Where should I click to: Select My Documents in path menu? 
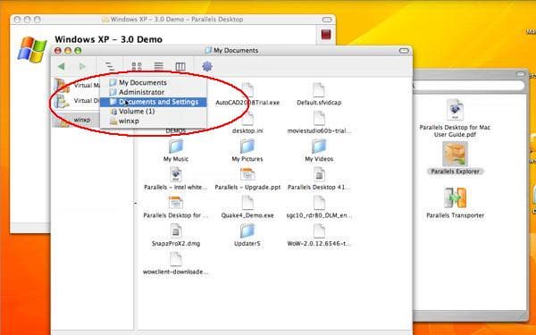click(x=154, y=83)
